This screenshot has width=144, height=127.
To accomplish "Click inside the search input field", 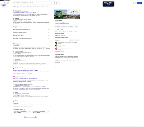I will pos(32,3).
